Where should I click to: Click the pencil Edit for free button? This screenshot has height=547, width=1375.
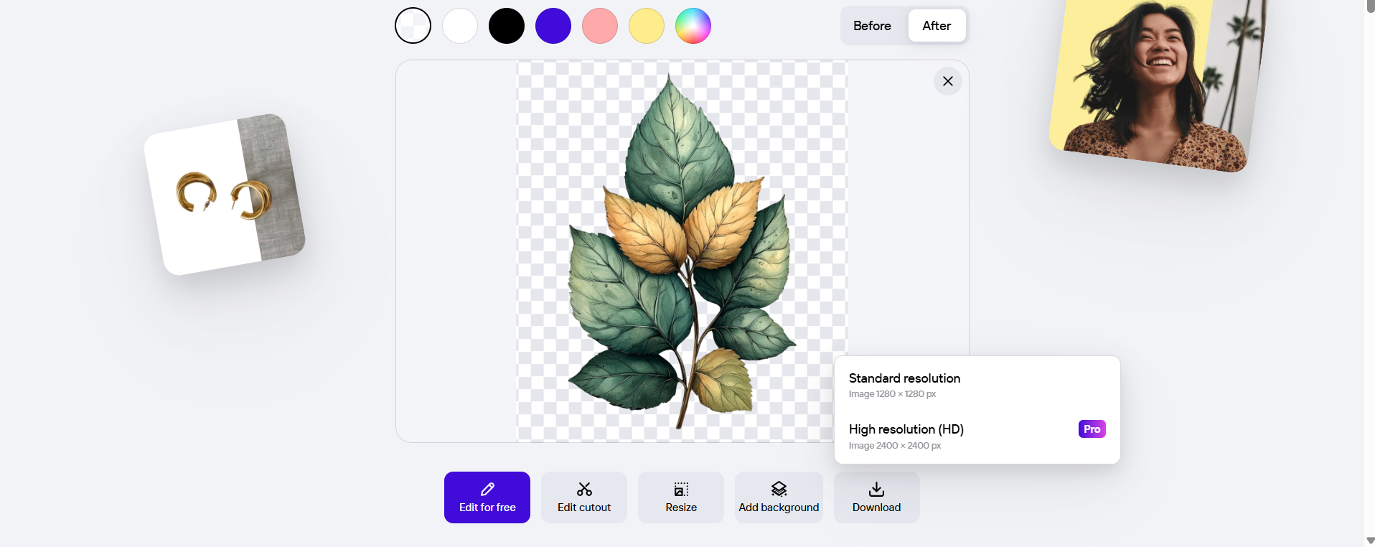487,497
